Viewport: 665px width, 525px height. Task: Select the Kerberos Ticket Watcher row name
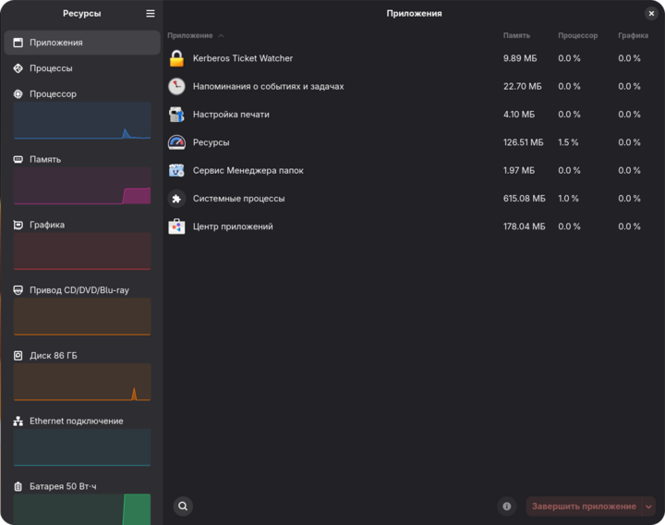243,58
